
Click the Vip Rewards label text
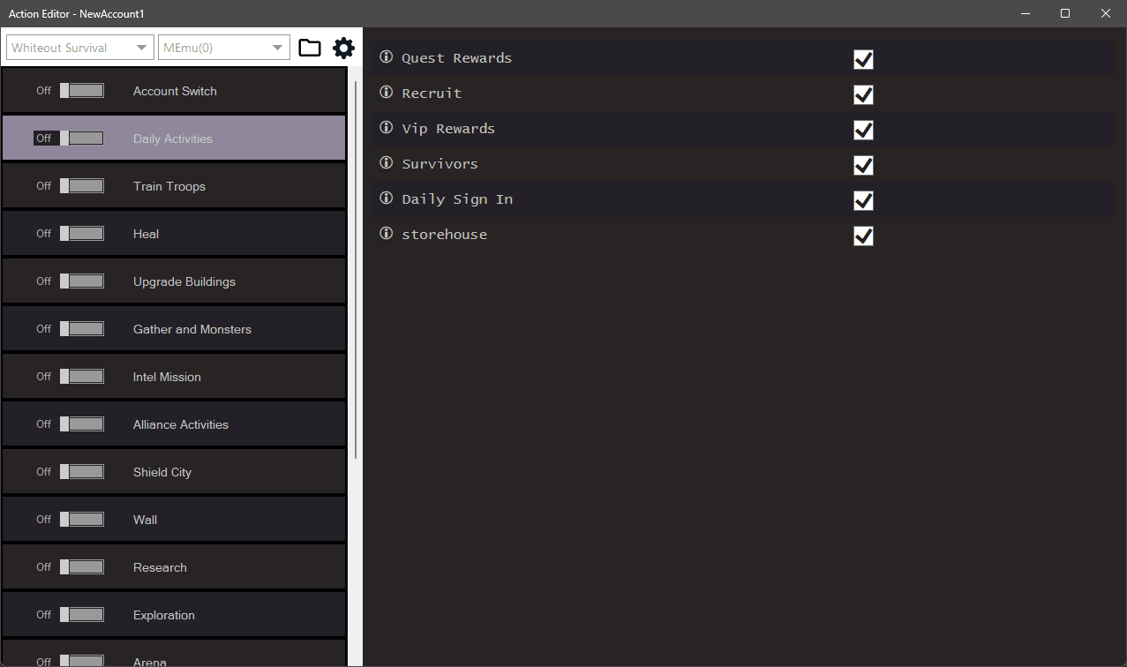448,129
